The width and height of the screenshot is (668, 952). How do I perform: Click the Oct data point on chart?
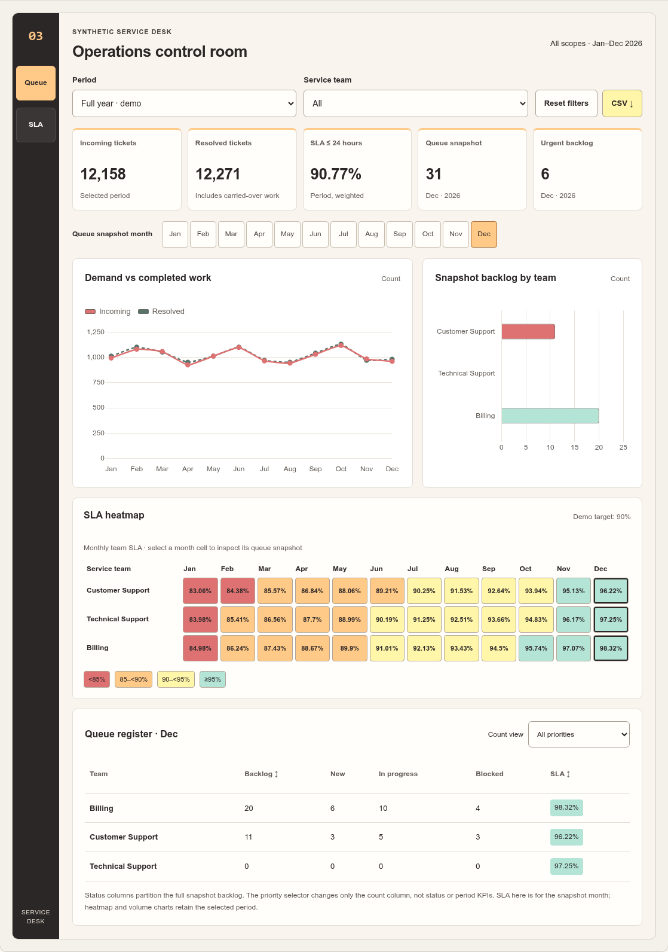[341, 345]
